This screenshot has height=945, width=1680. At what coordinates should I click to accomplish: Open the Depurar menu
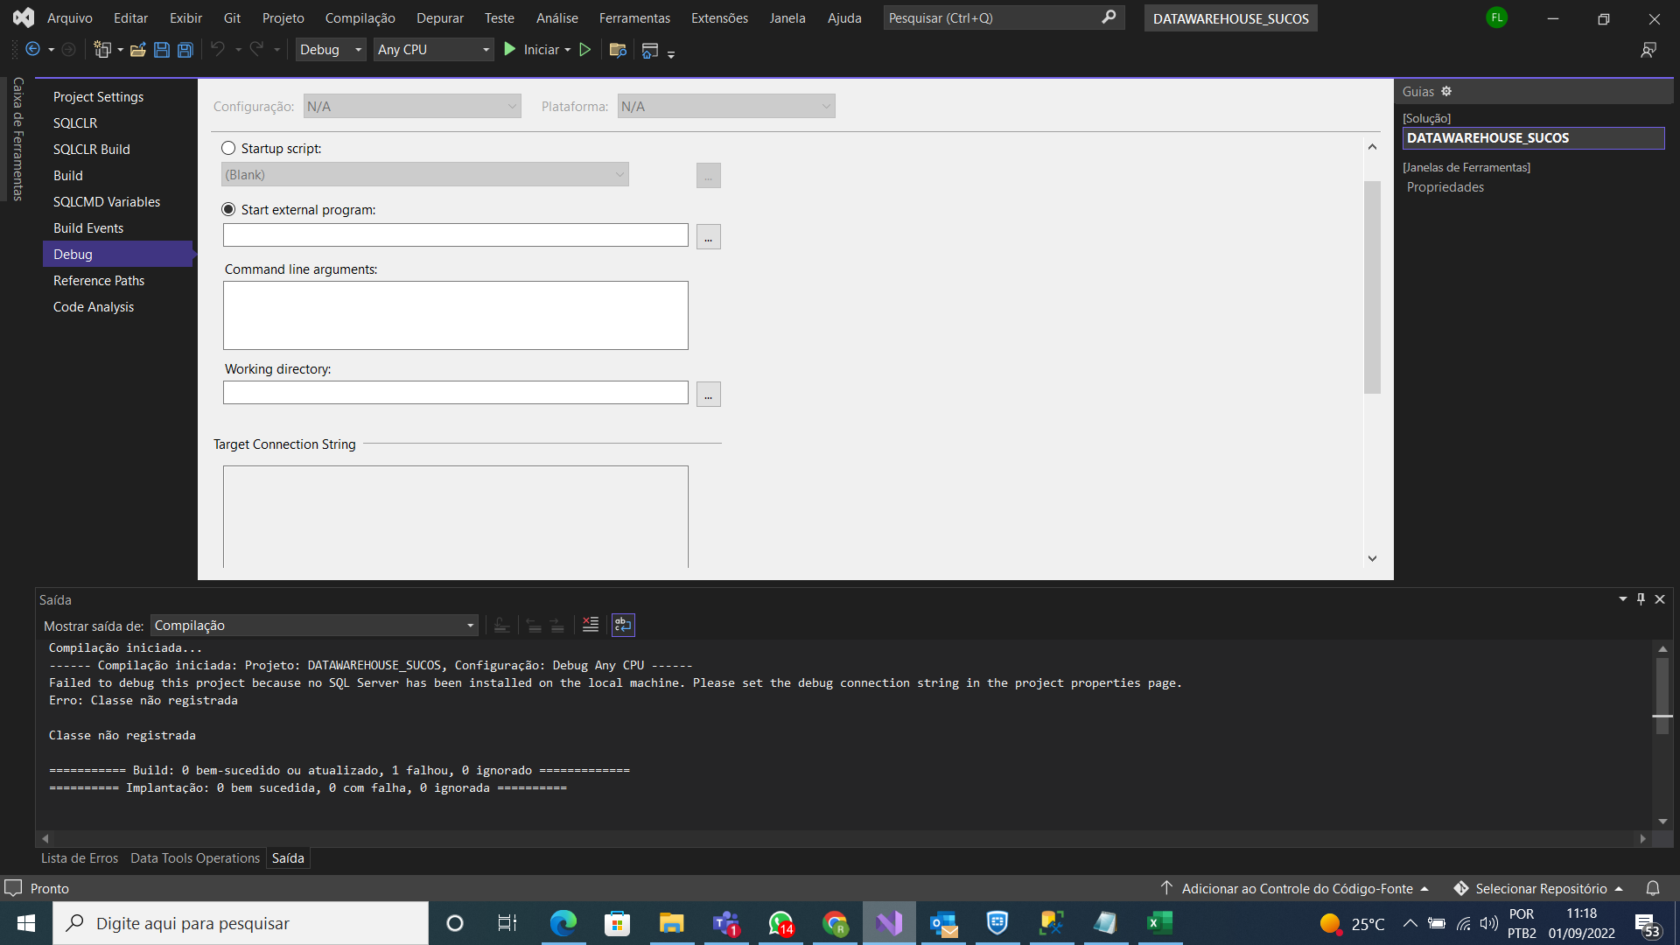[440, 17]
